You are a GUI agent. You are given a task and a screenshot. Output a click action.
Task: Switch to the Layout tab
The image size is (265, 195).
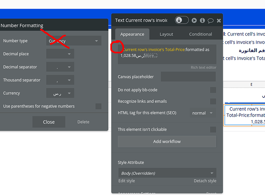click(x=166, y=34)
